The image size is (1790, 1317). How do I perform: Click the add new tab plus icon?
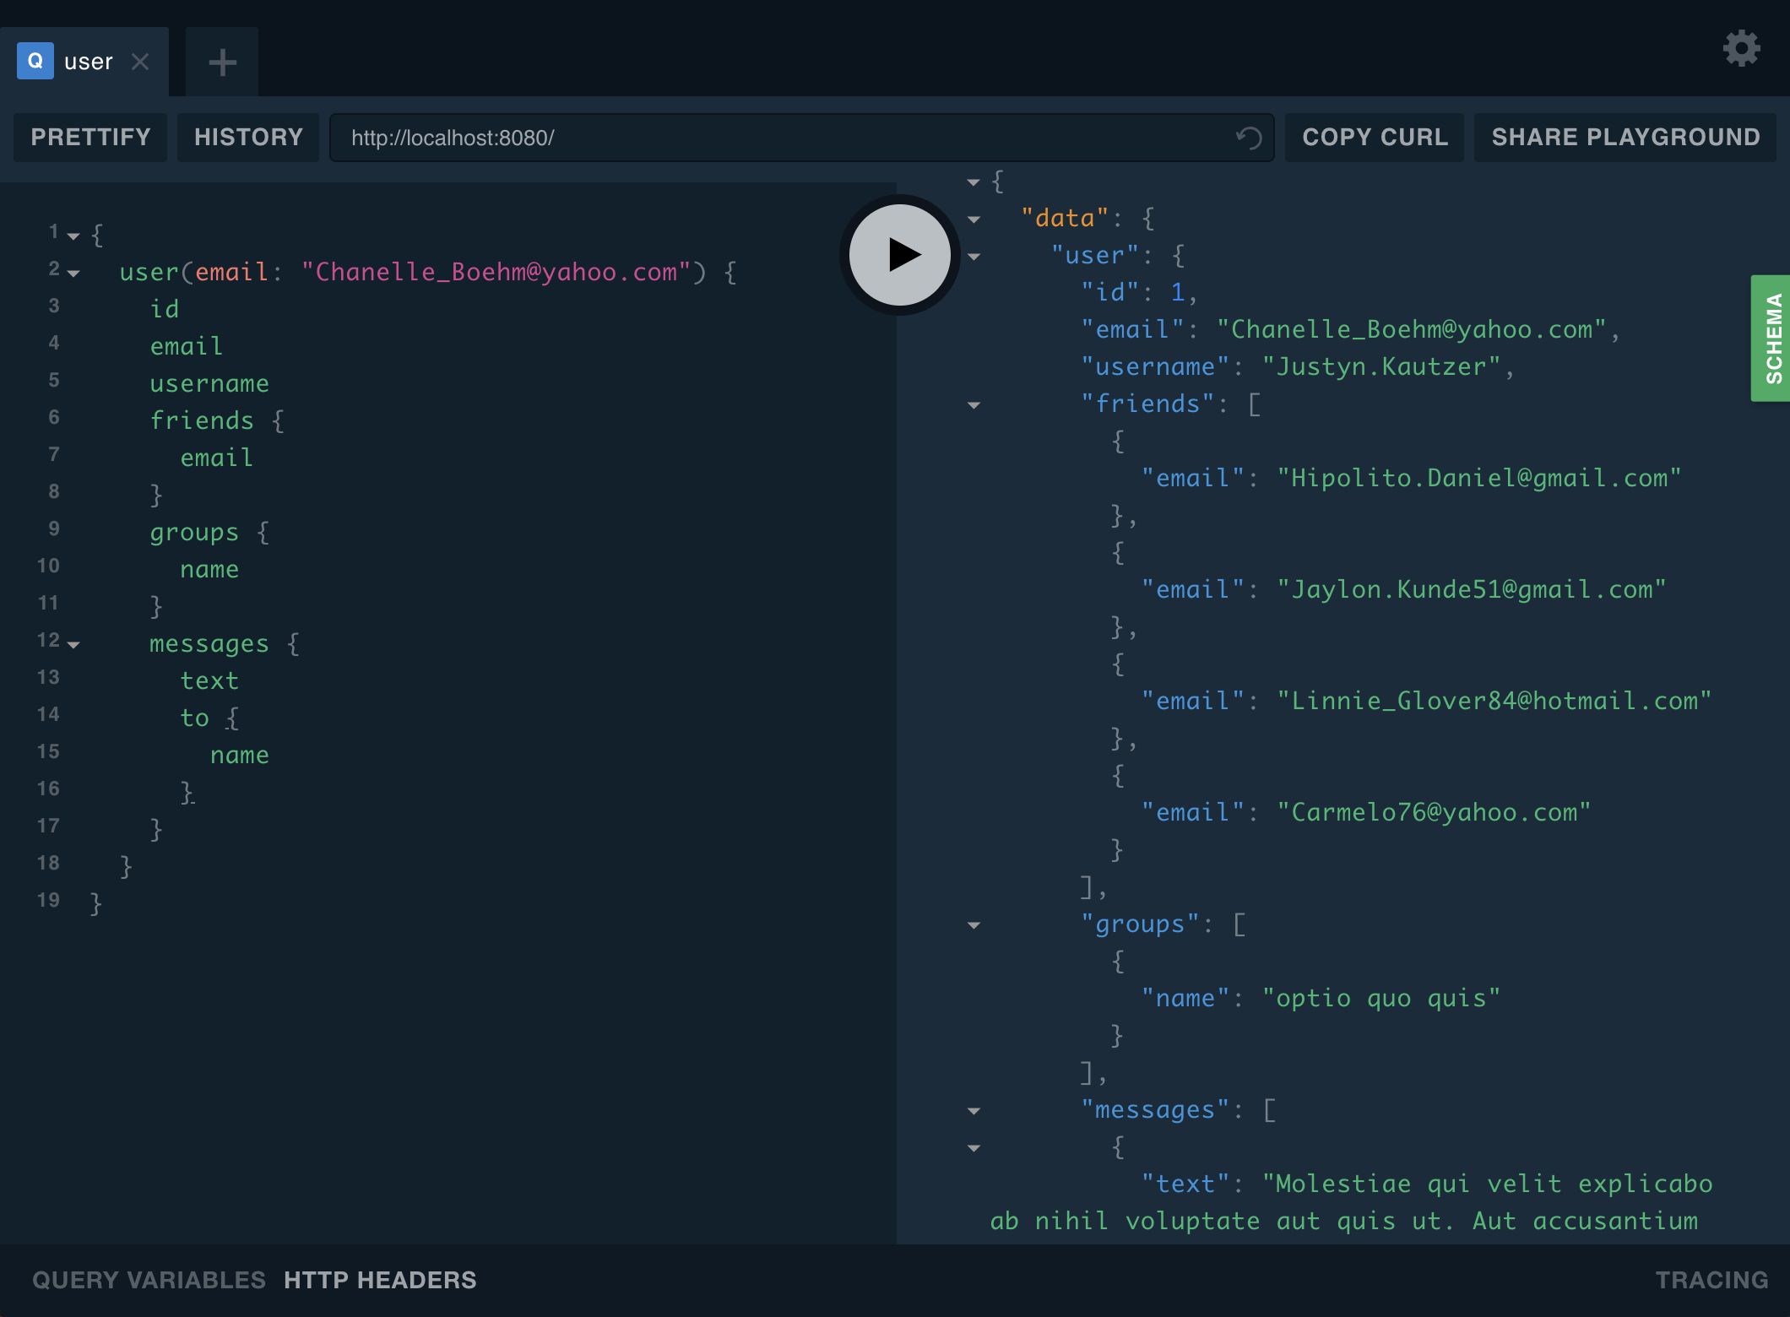(x=222, y=60)
